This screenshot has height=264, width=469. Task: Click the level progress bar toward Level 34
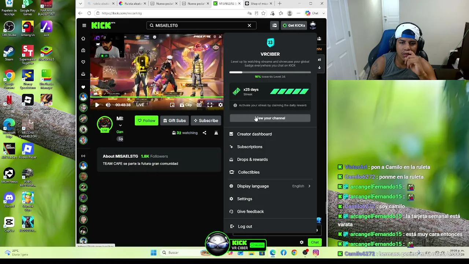click(x=270, y=72)
